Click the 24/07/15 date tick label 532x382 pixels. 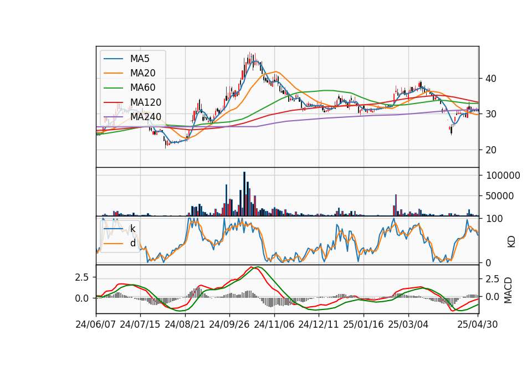tap(140, 324)
